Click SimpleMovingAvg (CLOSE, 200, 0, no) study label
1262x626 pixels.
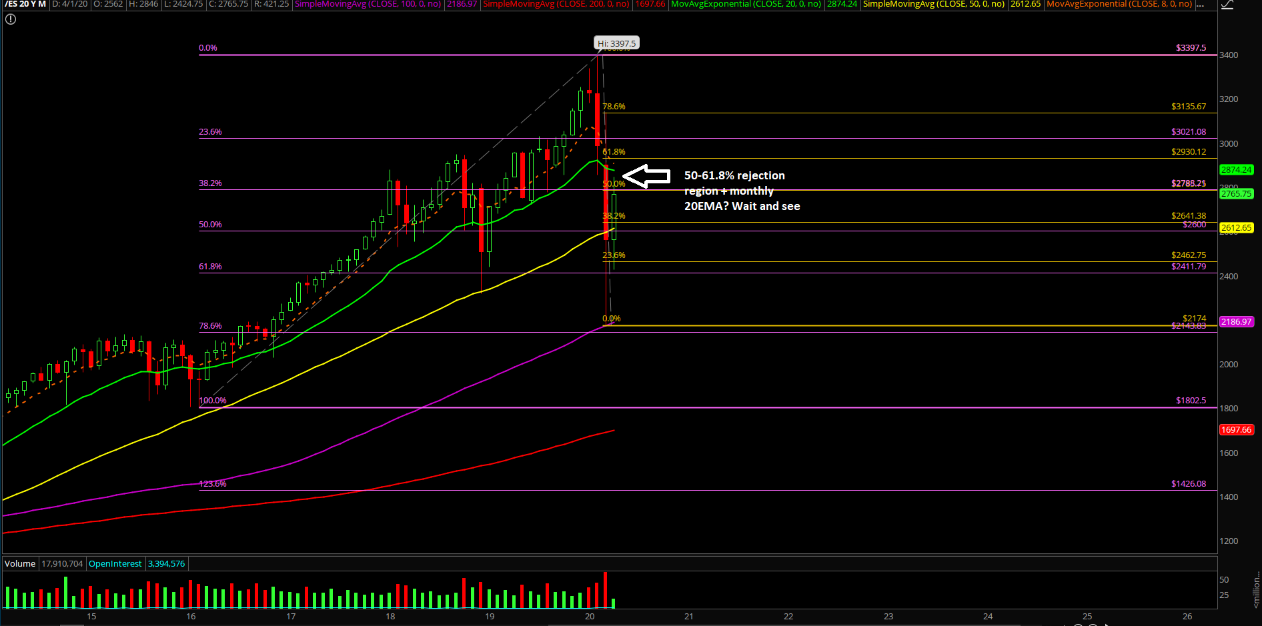(x=556, y=4)
